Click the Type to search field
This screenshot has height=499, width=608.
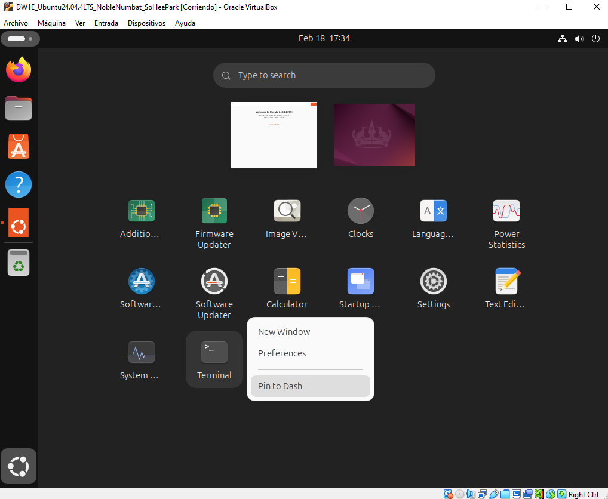click(x=324, y=75)
